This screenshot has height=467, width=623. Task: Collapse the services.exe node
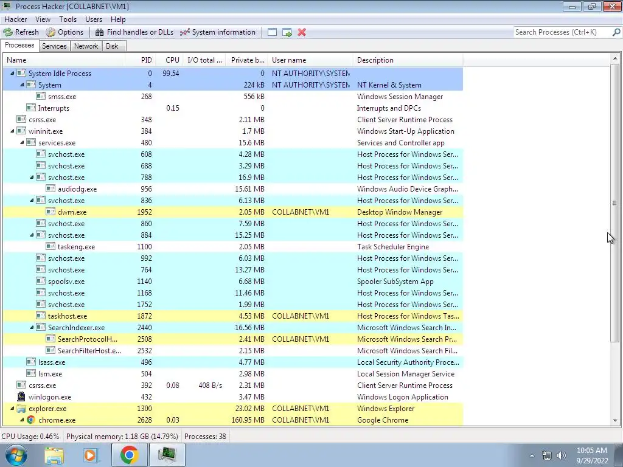(x=22, y=142)
